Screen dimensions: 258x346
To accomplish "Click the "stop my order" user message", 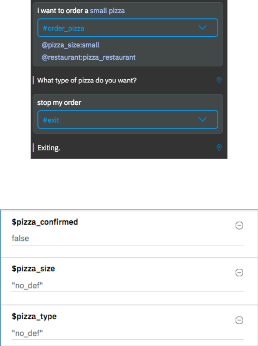I will [x=59, y=103].
